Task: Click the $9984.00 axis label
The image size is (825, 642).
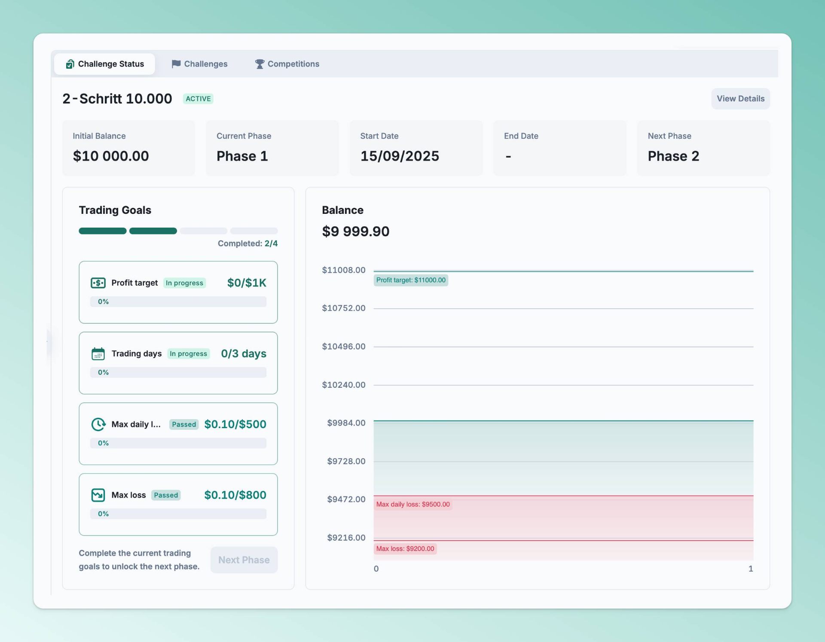Action: click(346, 423)
